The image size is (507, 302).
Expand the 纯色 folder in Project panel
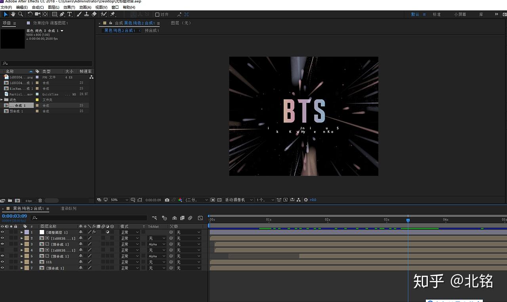(x=2, y=100)
